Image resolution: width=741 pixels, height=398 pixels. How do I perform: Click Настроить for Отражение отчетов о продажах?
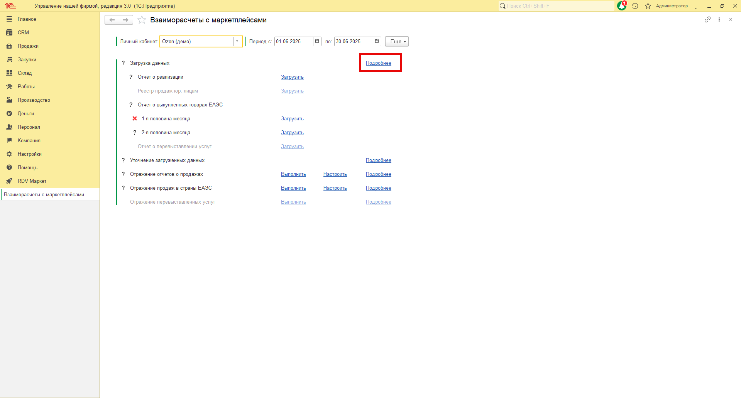(x=335, y=174)
